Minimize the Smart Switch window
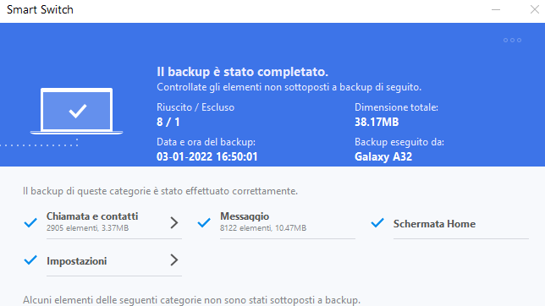Image resolution: width=545 pixels, height=306 pixels. 496,10
